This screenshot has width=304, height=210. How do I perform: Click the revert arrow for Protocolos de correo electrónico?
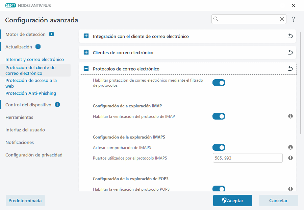click(290, 68)
